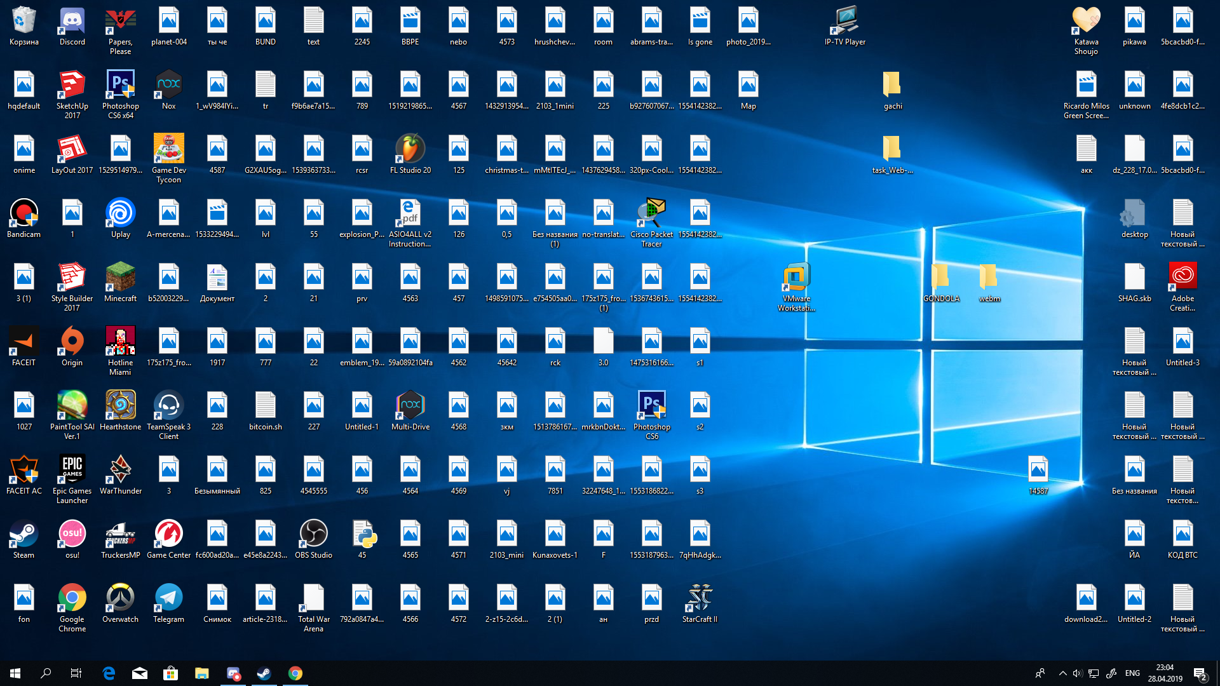
Task: Switch ENG input language indicator
Action: point(1132,673)
